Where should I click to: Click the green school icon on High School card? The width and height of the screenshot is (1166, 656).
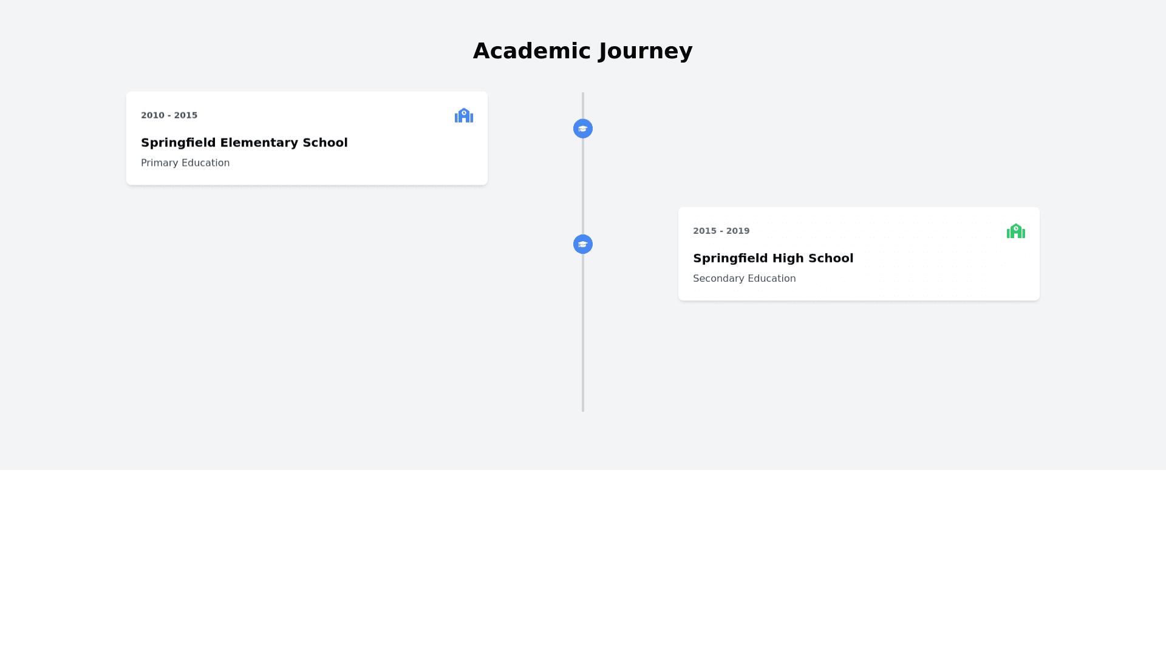[1015, 231]
